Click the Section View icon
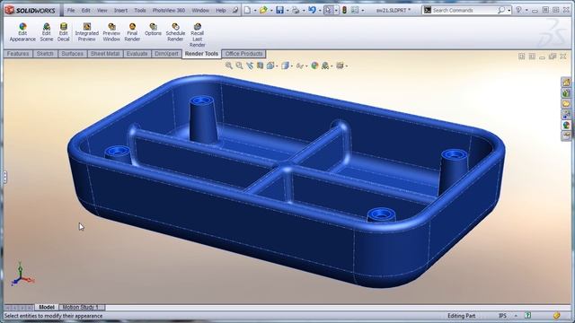 click(x=260, y=65)
